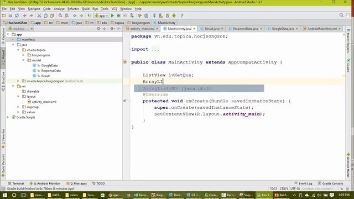Click the Paste toolbar icon

pos(52,15)
